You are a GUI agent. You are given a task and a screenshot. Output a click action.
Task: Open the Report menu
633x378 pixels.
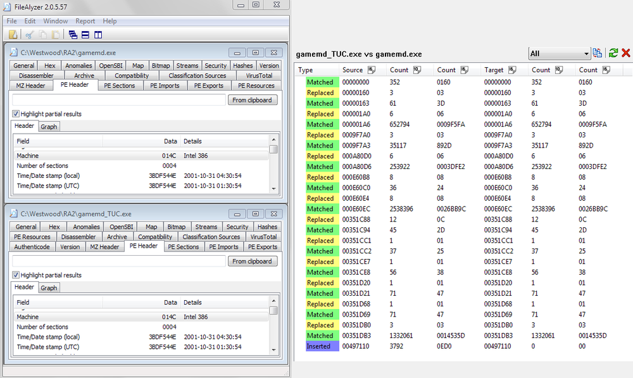coord(85,21)
